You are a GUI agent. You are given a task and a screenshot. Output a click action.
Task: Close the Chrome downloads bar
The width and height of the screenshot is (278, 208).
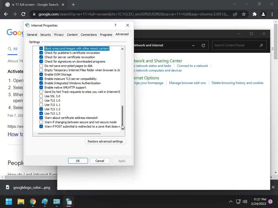(273, 187)
